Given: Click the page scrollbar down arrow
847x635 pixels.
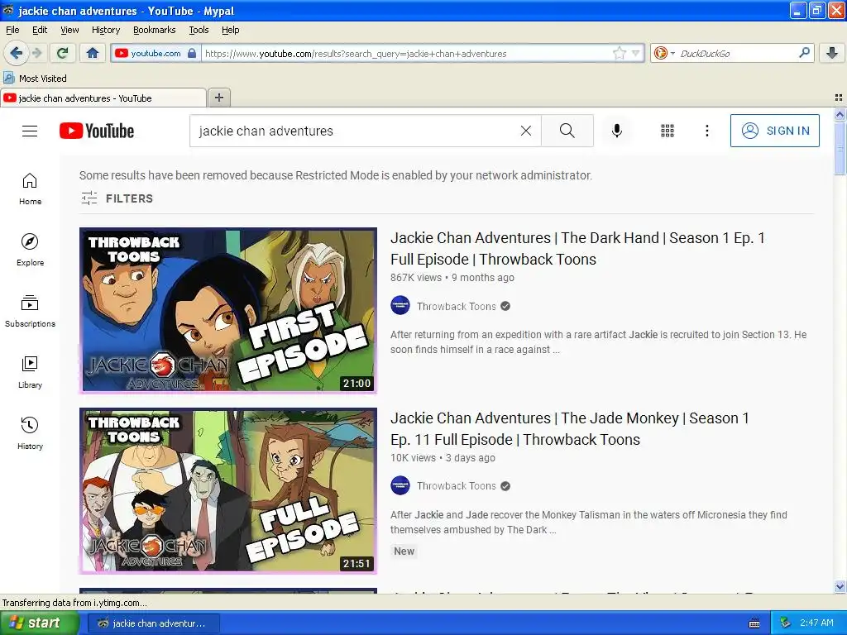Looking at the screenshot, I should [x=840, y=587].
